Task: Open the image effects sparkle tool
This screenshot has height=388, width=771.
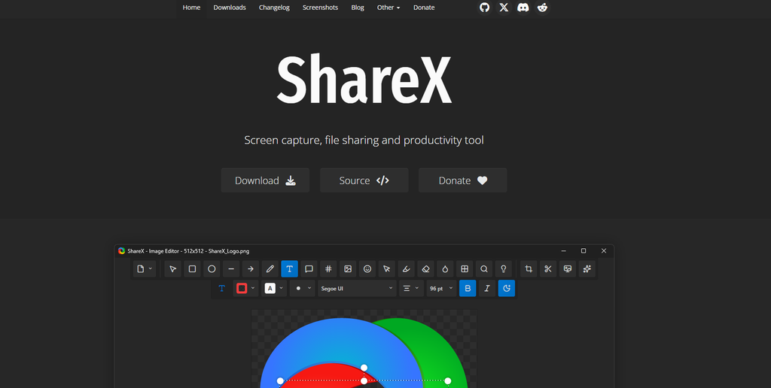Action: pos(587,268)
